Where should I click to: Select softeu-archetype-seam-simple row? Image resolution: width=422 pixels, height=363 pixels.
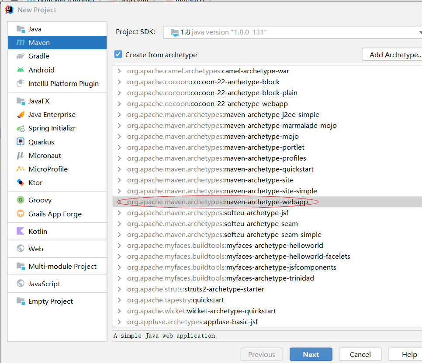point(267,234)
